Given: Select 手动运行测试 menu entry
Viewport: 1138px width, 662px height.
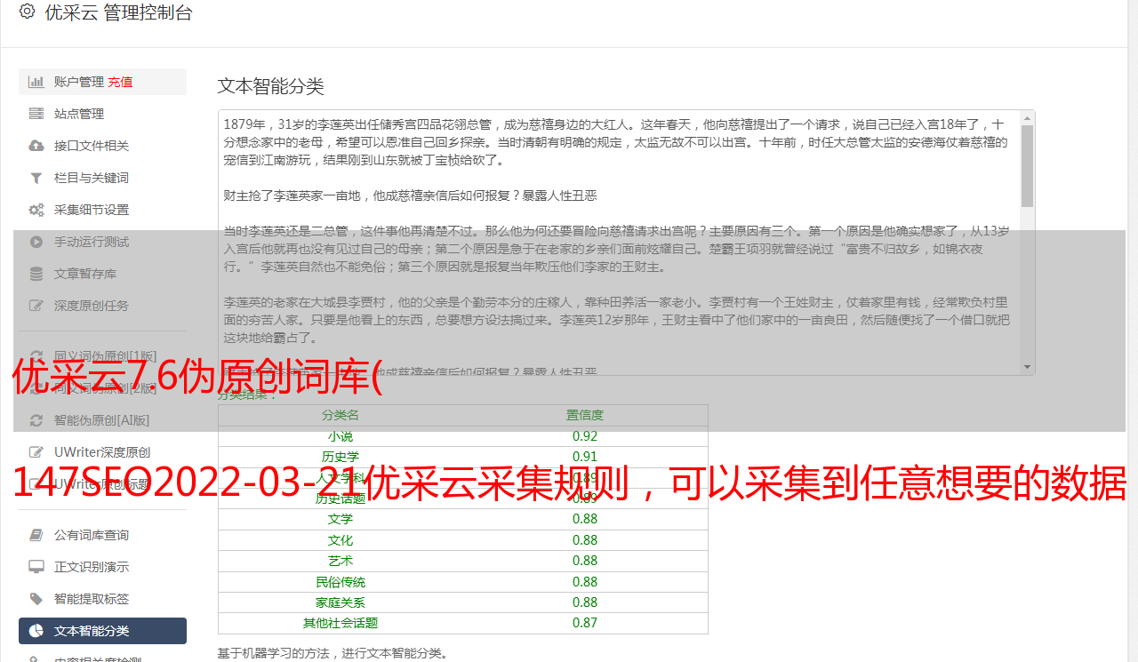Looking at the screenshot, I should point(102,242).
